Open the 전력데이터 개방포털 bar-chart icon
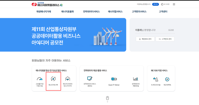Screen dimensions: 199x105 [x=136, y=79]
